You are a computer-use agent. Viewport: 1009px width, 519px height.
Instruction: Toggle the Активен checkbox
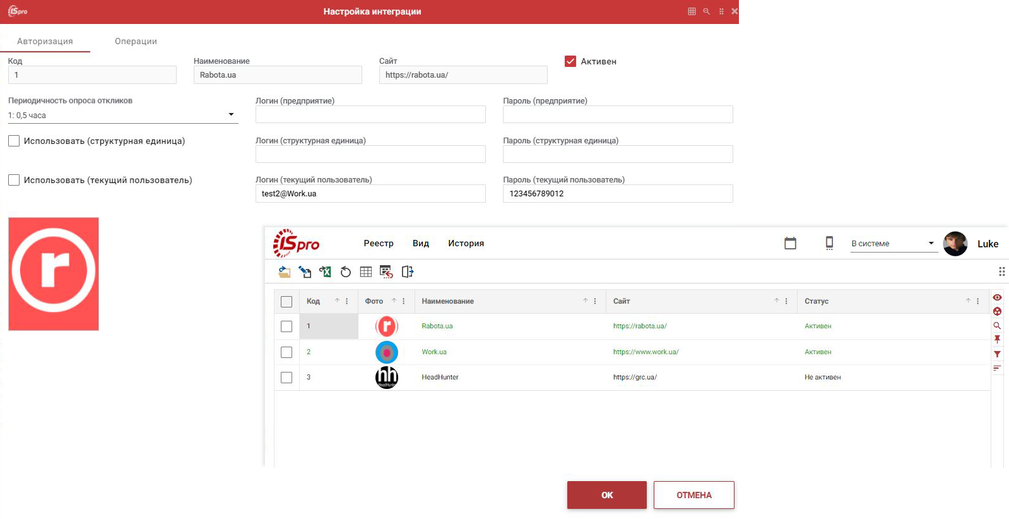pyautogui.click(x=570, y=61)
